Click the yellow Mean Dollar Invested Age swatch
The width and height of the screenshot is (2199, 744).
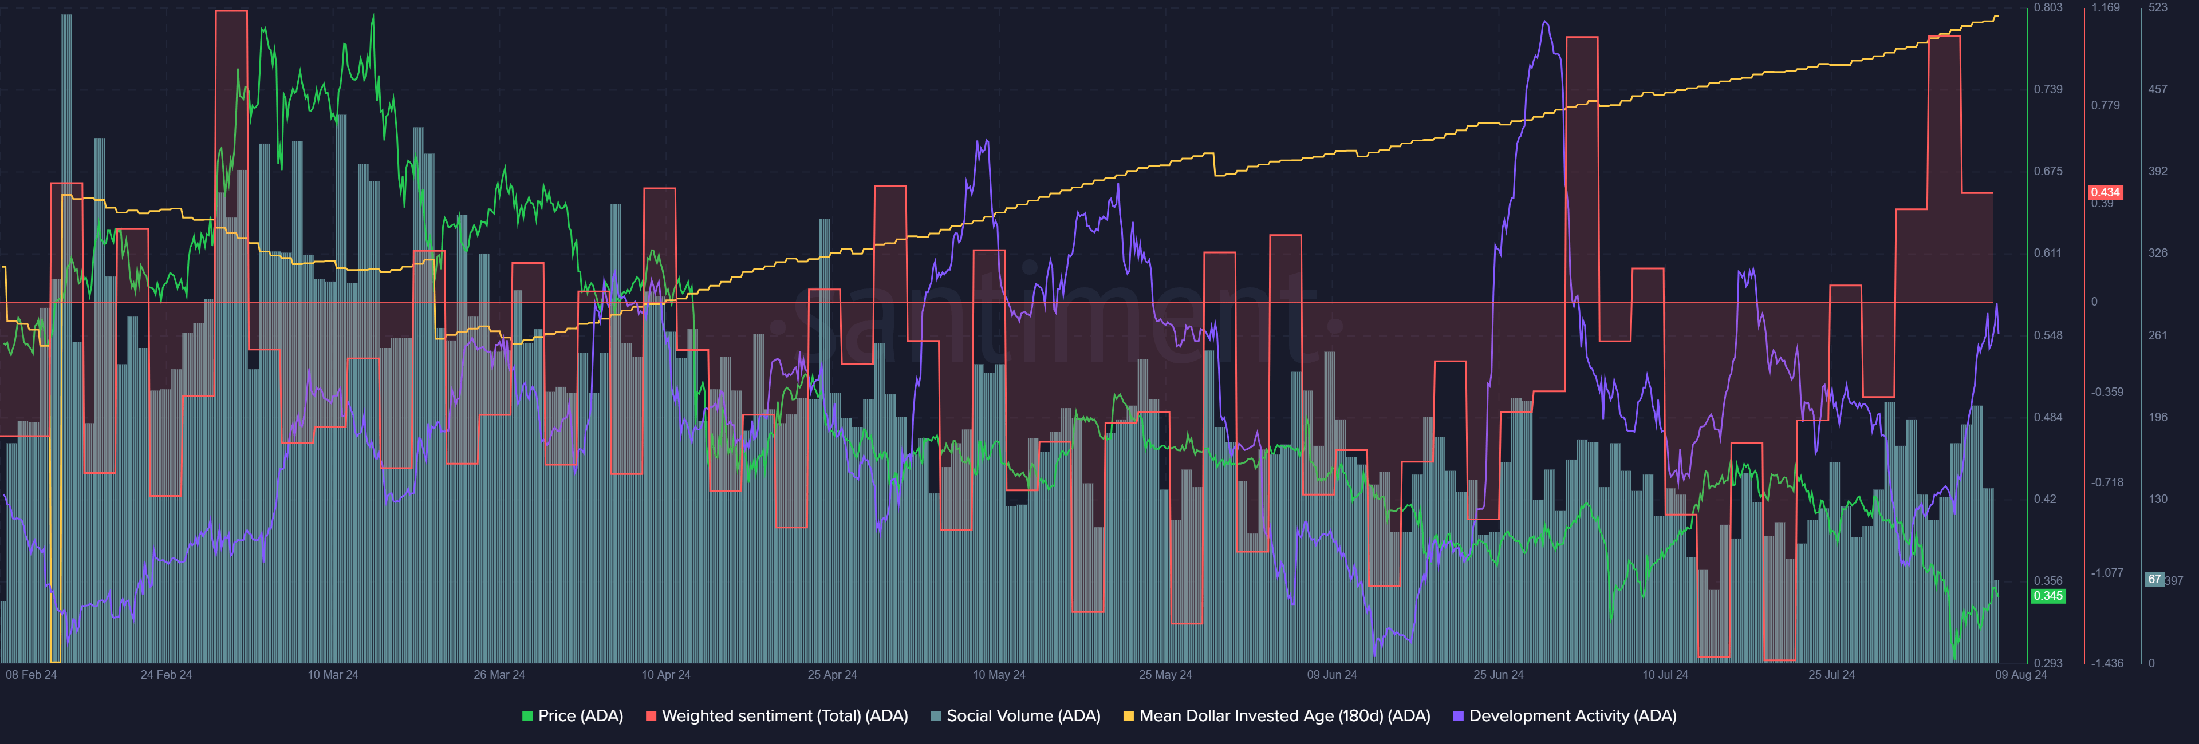click(x=1129, y=716)
